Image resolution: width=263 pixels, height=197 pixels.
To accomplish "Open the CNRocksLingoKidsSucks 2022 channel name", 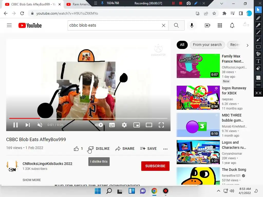I will coord(48,164).
